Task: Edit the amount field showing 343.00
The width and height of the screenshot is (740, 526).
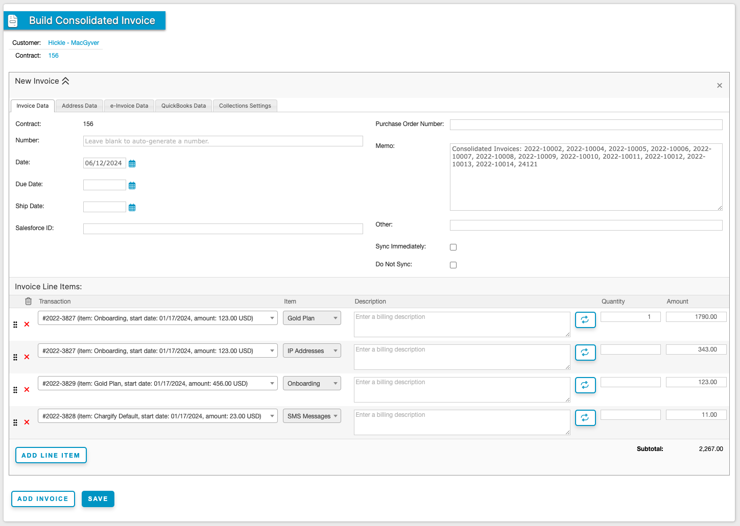Action: coord(696,349)
